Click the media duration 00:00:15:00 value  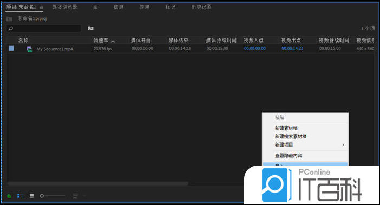[218, 48]
